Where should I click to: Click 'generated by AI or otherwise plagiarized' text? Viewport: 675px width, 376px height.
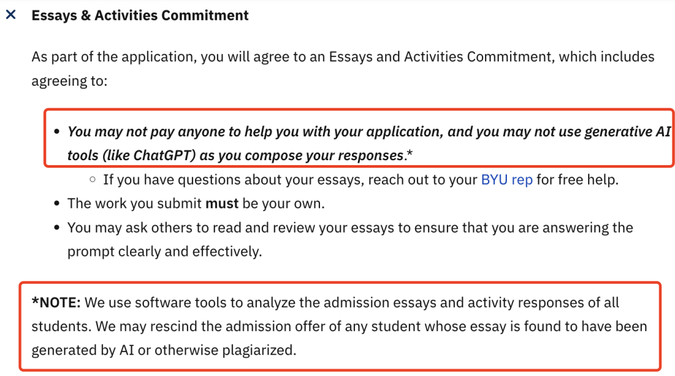[x=164, y=350]
